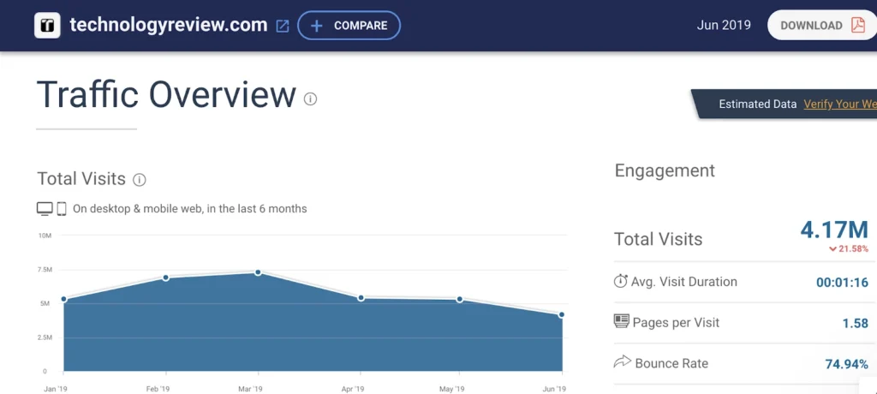Select the Feb '19 chart data point
This screenshot has height=394, width=877.
tap(165, 278)
